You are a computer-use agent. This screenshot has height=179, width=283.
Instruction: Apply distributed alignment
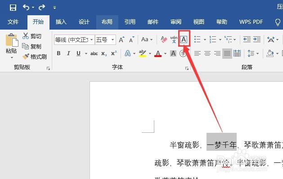click(x=237, y=53)
